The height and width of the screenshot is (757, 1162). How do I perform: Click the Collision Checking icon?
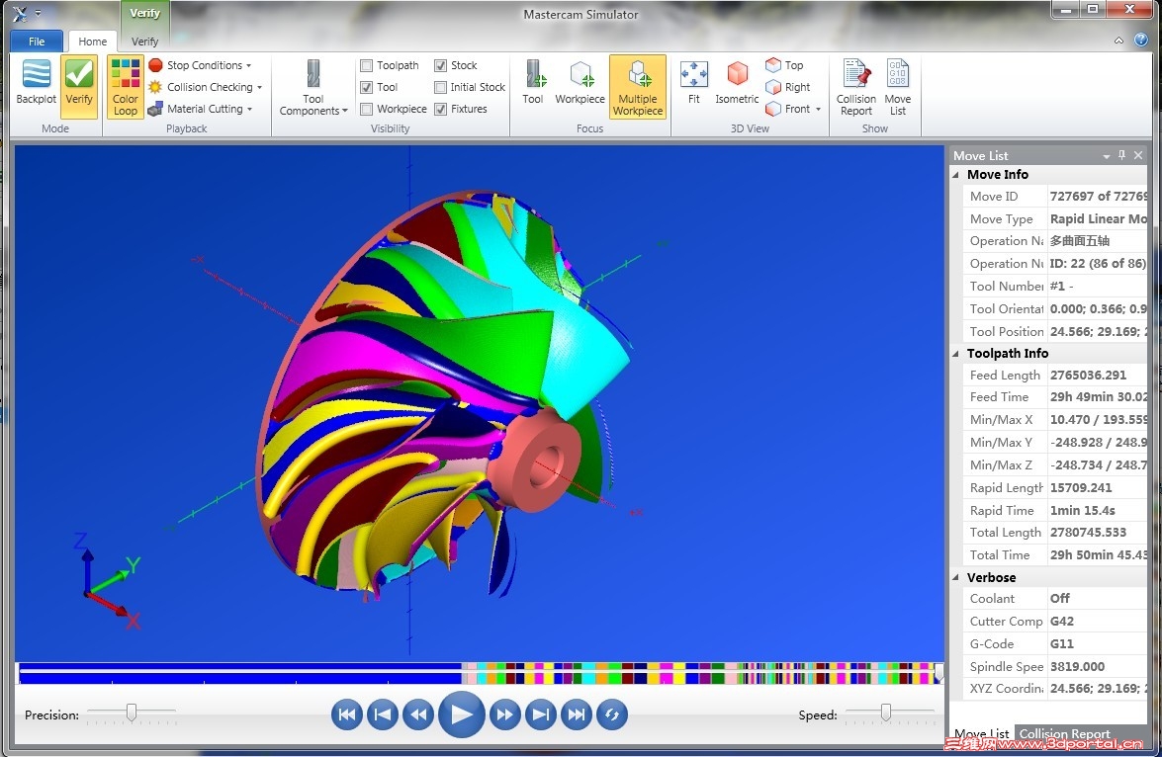[x=155, y=87]
